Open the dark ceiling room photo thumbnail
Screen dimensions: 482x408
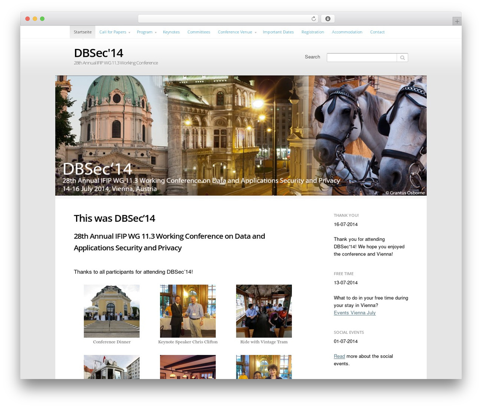(188, 367)
